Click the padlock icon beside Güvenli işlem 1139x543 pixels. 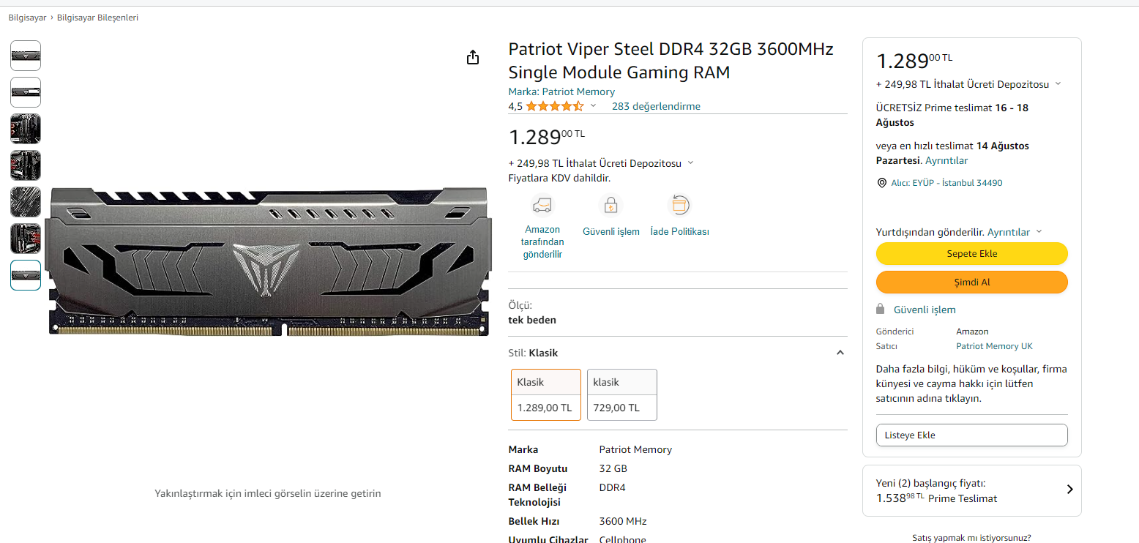[881, 310]
